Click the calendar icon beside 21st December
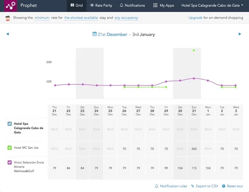249x192 pixels. (x=94, y=34)
